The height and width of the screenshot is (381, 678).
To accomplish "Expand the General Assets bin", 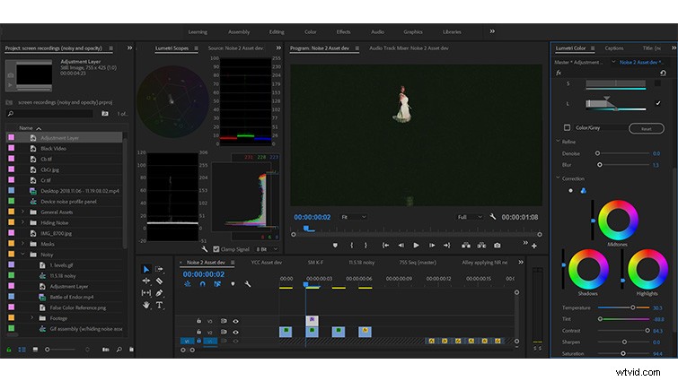I will point(23,212).
